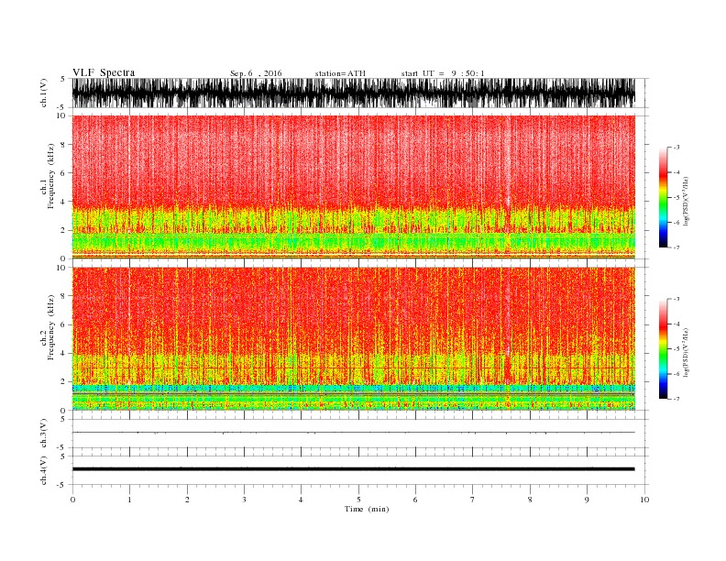Click the "station=ATH" label
Image resolution: width=726 pixels, height=561 pixels.
point(340,73)
